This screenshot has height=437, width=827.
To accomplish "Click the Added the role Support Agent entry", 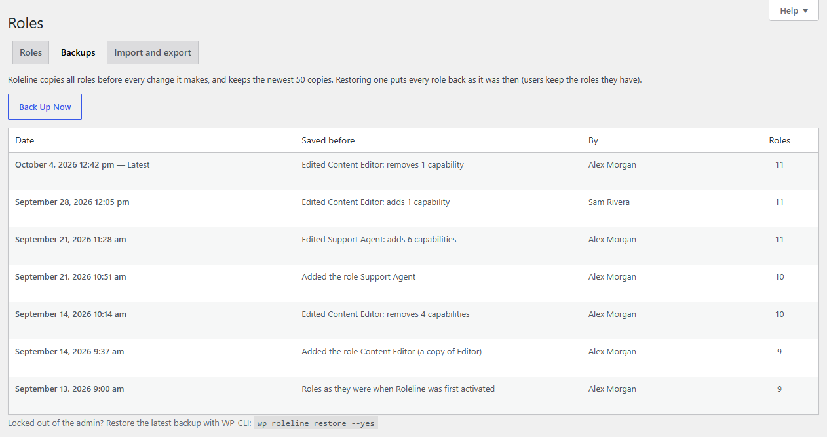I will (358, 277).
